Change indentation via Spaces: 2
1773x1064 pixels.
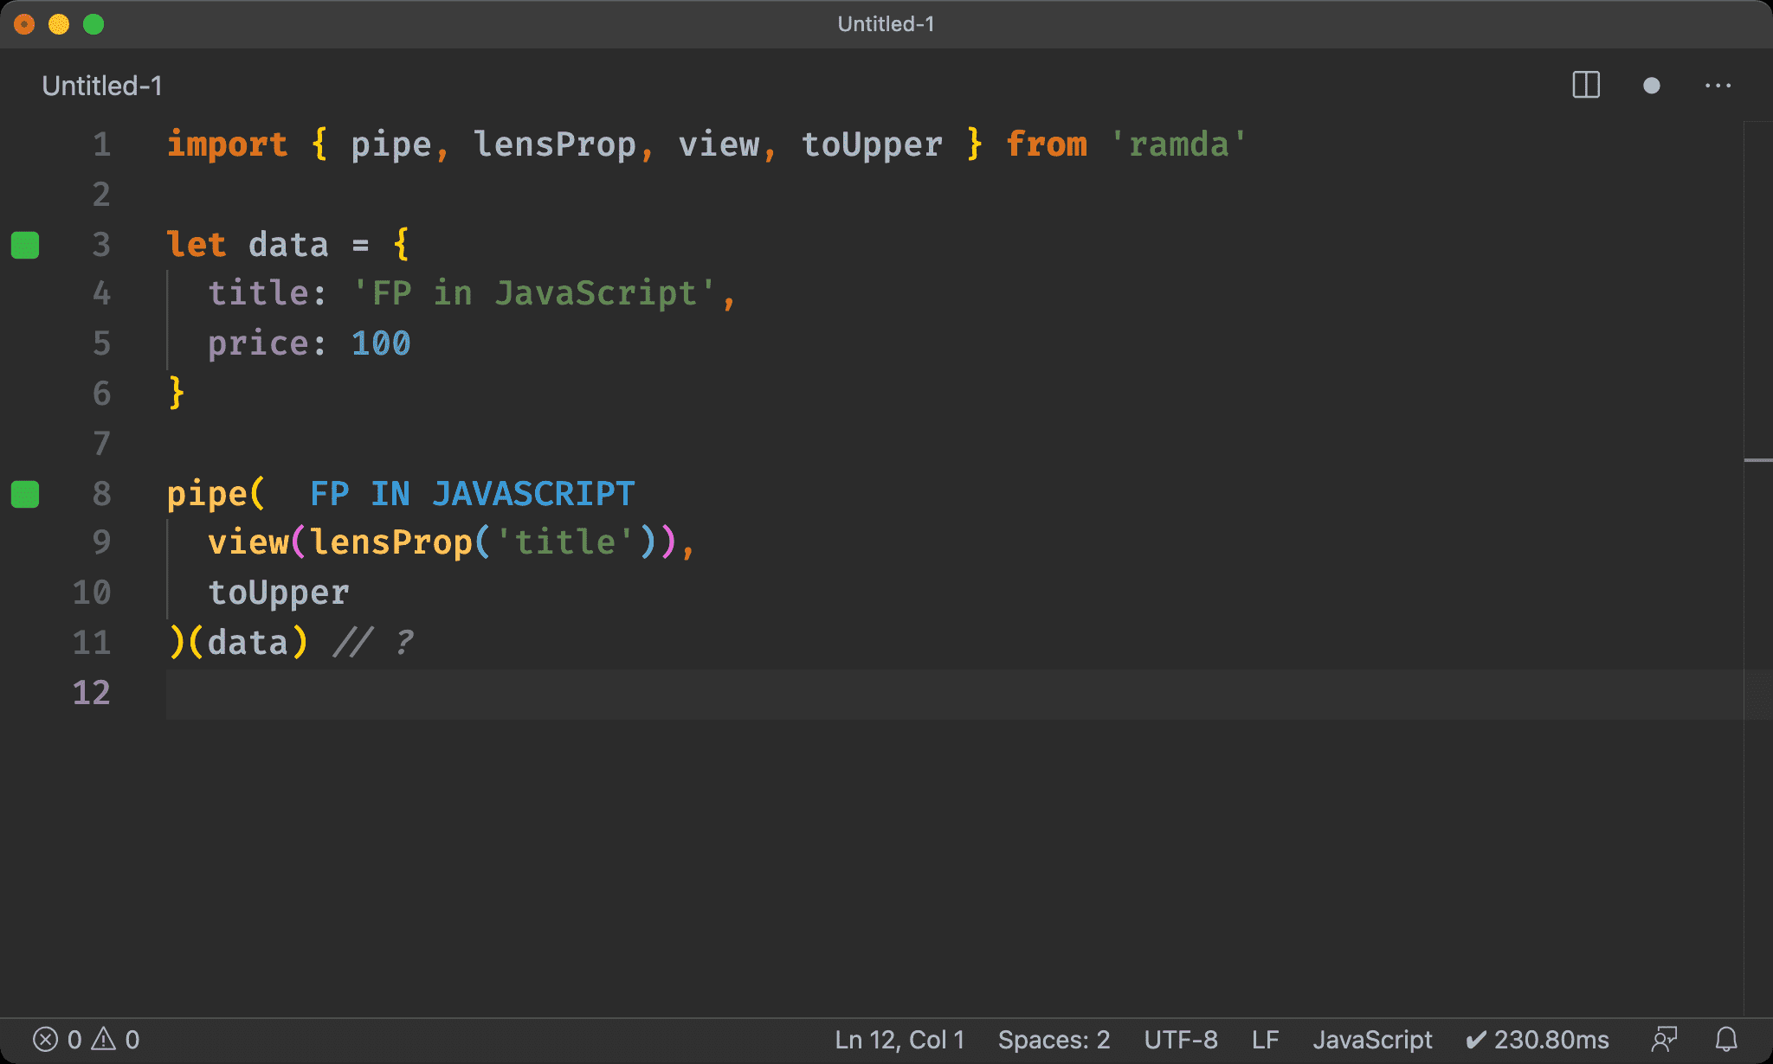coord(1054,1039)
